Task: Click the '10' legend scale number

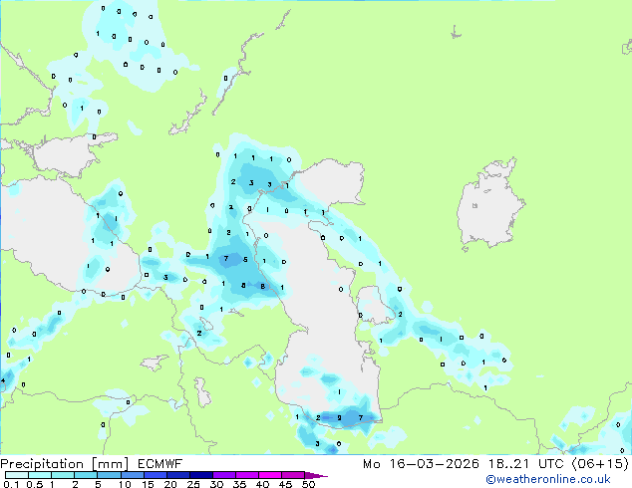Action: (x=125, y=484)
